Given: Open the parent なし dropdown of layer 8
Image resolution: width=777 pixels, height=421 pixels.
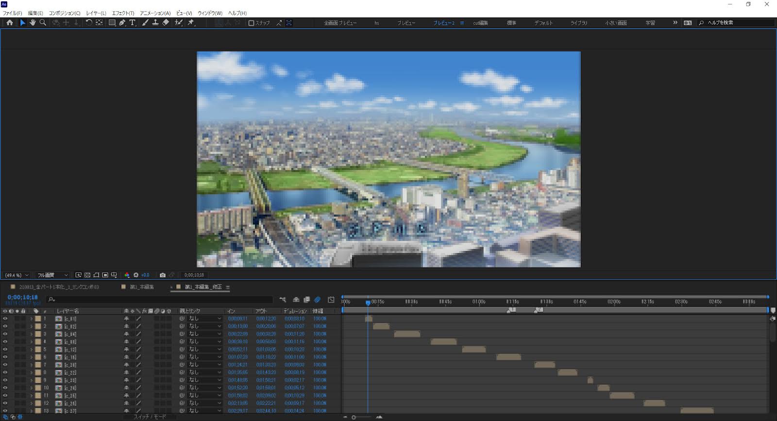Looking at the screenshot, I should (204, 372).
